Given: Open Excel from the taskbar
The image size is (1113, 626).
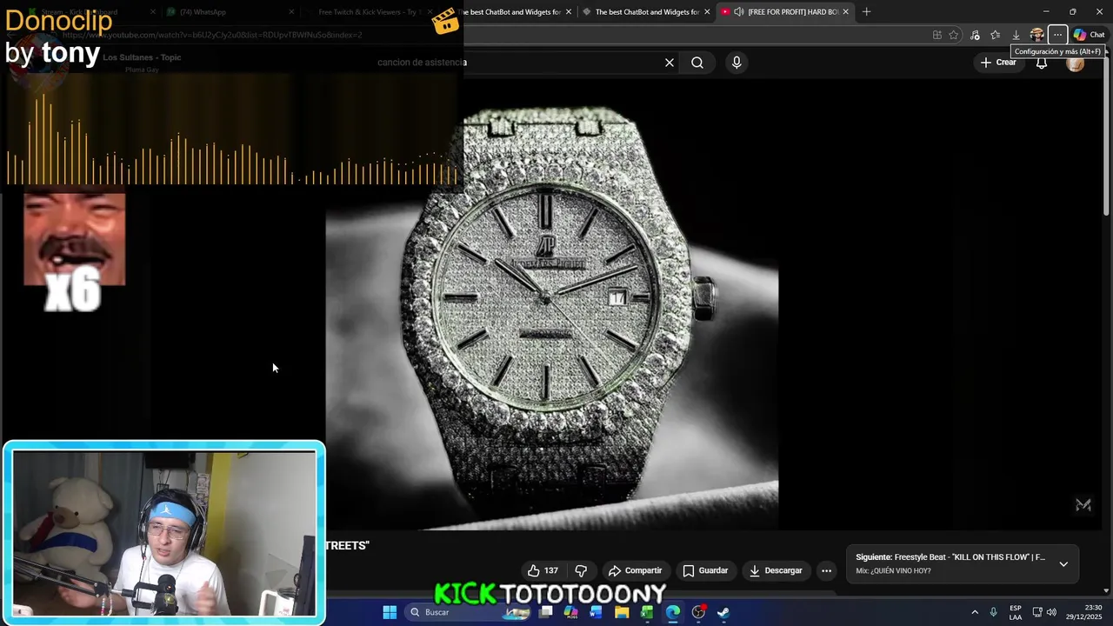Looking at the screenshot, I should [647, 612].
